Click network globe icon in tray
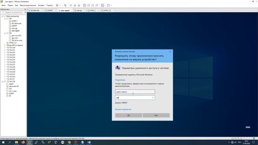This screenshot has width=258, height=145. (232, 142)
